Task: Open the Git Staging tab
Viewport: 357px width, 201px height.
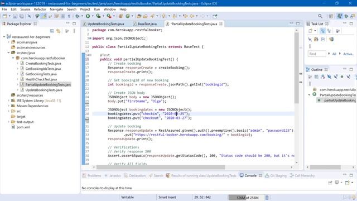Action: [x=276, y=175]
